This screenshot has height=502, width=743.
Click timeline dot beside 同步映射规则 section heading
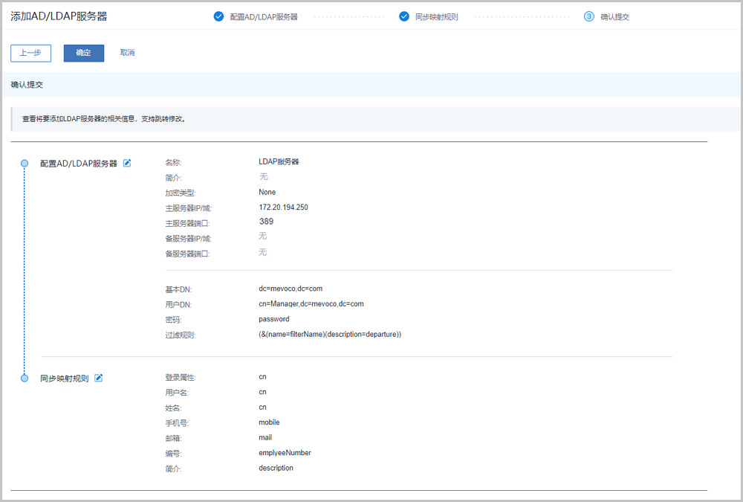pyautogui.click(x=25, y=378)
